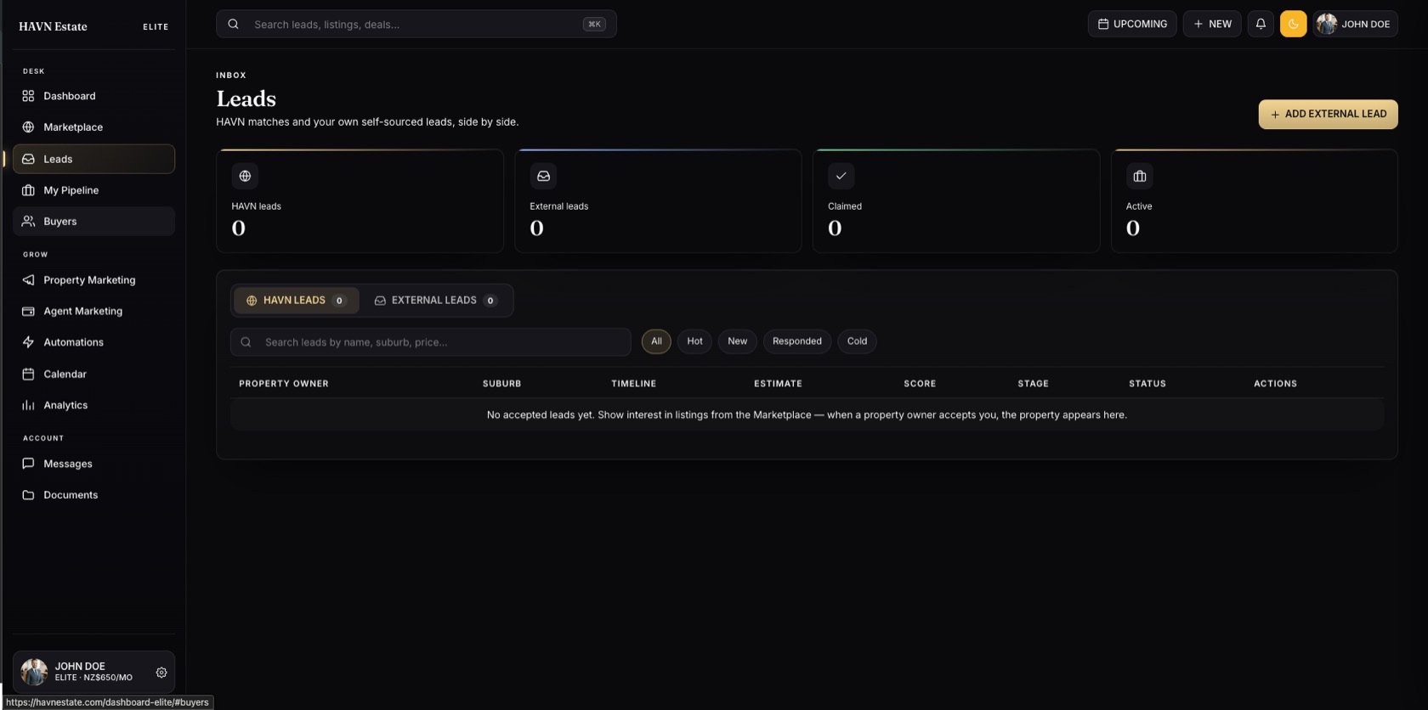This screenshot has width=1428, height=710.
Task: Open Automations page
Action: [93, 342]
